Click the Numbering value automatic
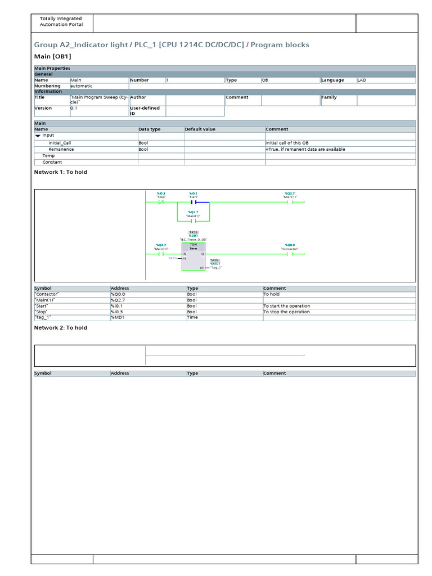Viewport: 432px width, 576px height. pos(81,86)
